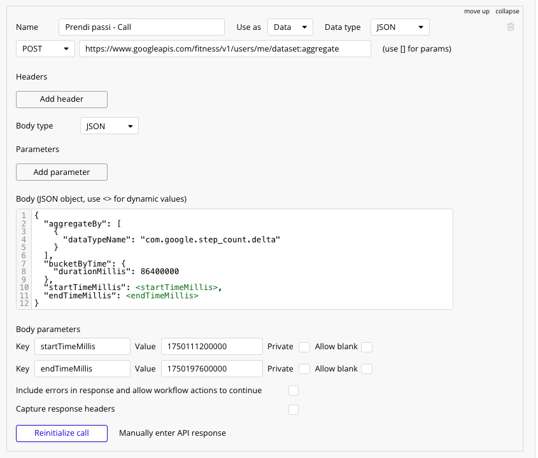Enable Include errors in response checkbox

(294, 391)
